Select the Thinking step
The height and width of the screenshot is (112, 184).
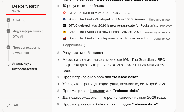coord(19,20)
